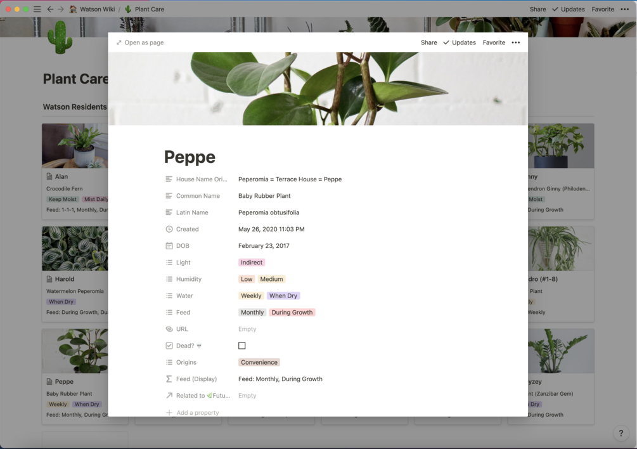Click the House Name Origin property icon
The image size is (637, 449).
pos(169,179)
